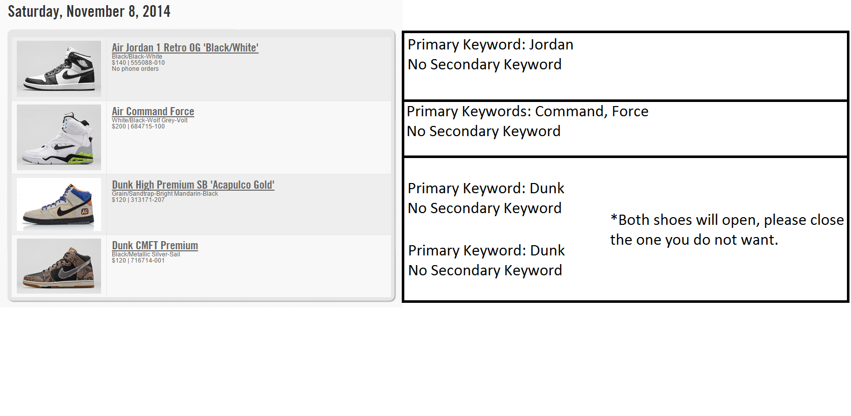Click the Dunk High Premium SB 'Acapulco Gold' link
Viewport: 851px width, 416px height.
[x=193, y=185]
